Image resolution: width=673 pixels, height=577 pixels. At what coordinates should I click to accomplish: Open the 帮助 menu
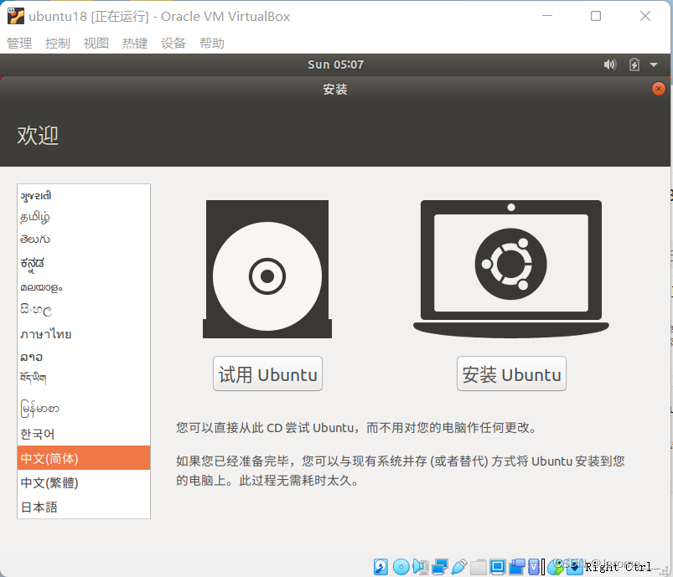pyautogui.click(x=212, y=43)
